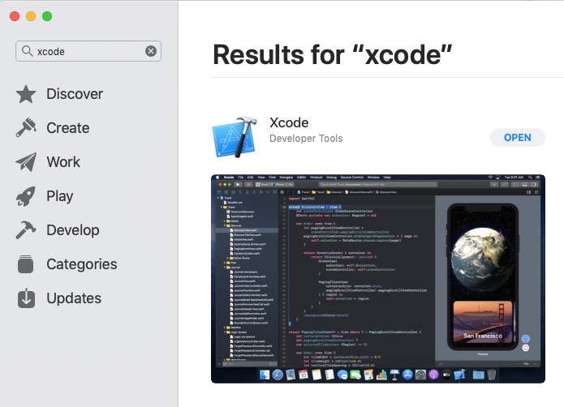Open the Discover section
The width and height of the screenshot is (564, 407).
[75, 94]
